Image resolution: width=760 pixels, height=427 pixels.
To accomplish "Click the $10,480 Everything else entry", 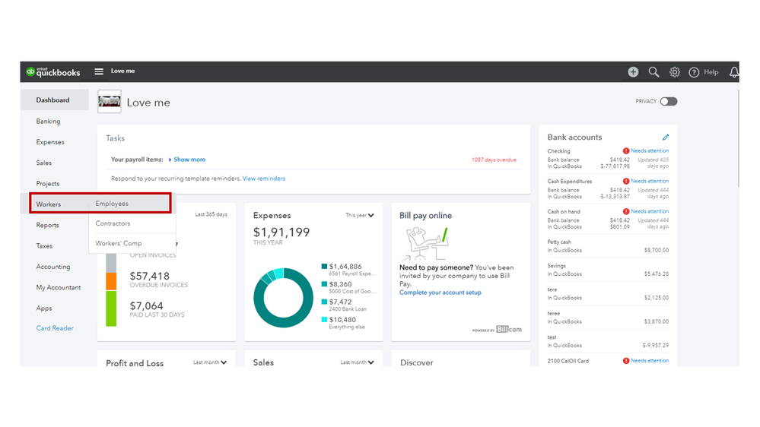I will (x=344, y=323).
